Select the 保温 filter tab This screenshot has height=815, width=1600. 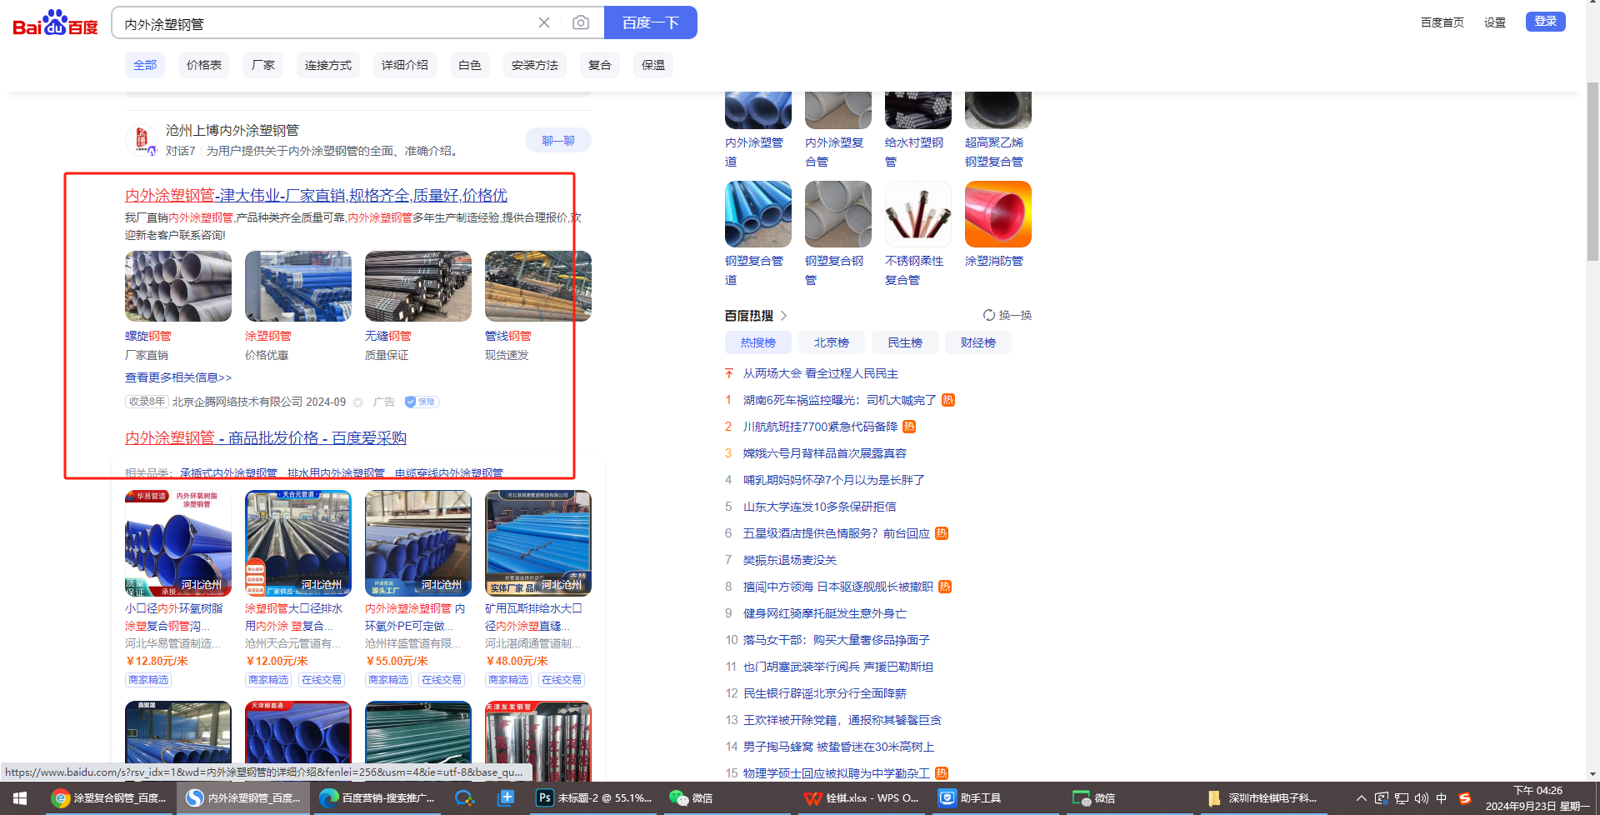653,65
